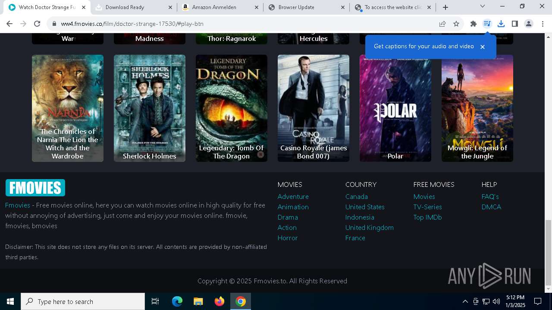Image resolution: width=552 pixels, height=310 pixels.
Task: Open the France country link
Action: pyautogui.click(x=355, y=238)
